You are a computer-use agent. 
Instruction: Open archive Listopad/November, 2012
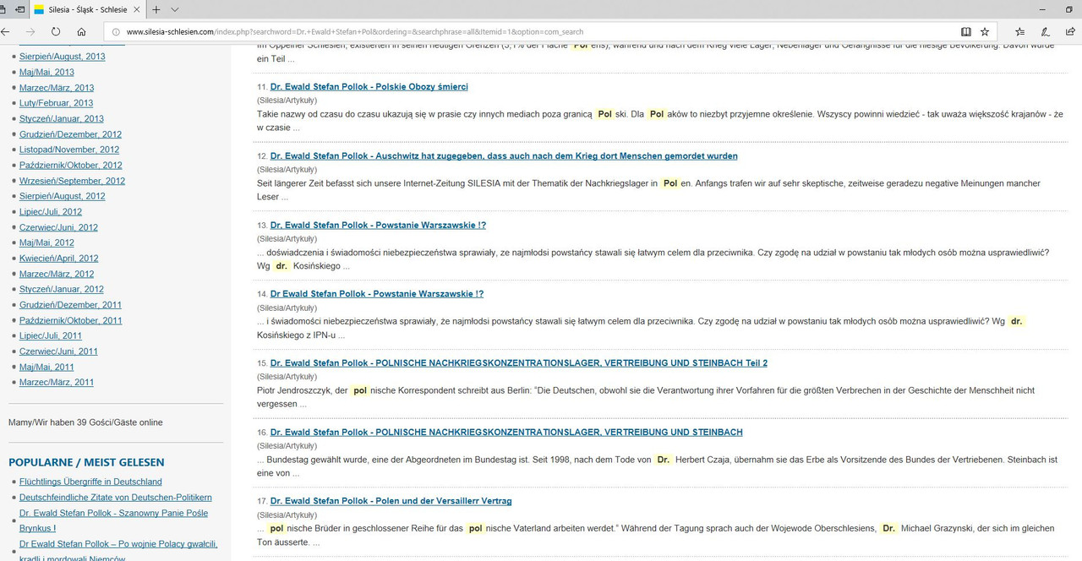click(69, 150)
